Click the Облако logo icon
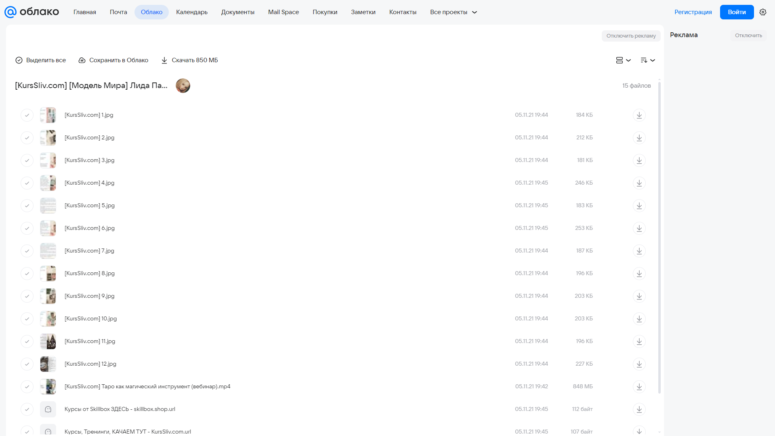Image resolution: width=775 pixels, height=436 pixels. pos(11,12)
